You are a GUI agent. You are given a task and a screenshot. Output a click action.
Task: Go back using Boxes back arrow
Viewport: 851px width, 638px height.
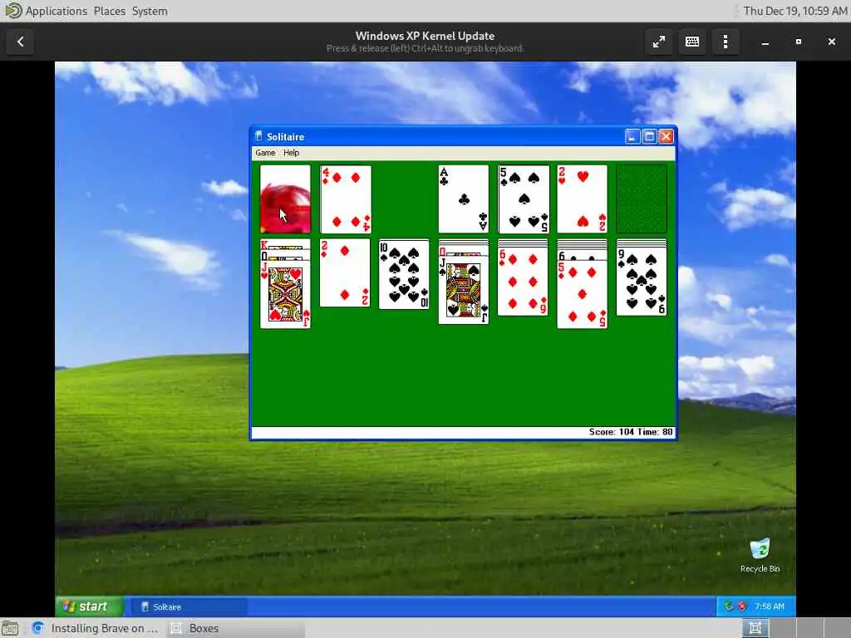21,42
